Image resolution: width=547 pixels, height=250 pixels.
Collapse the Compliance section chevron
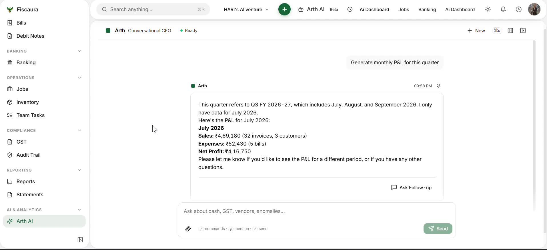(79, 130)
